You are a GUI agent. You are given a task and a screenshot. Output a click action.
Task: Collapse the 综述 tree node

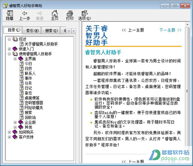(x=9, y=39)
